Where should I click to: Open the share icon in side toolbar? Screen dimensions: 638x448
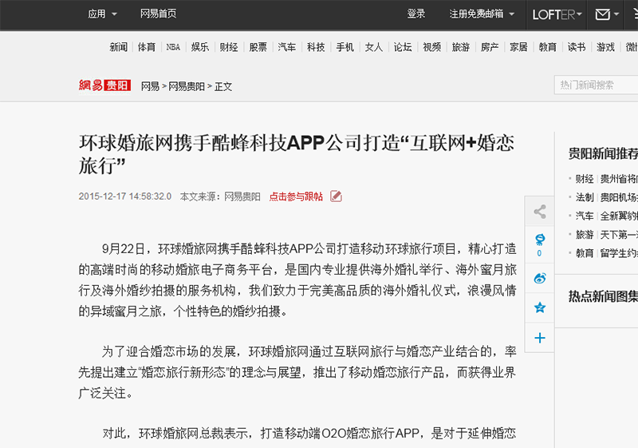540,212
